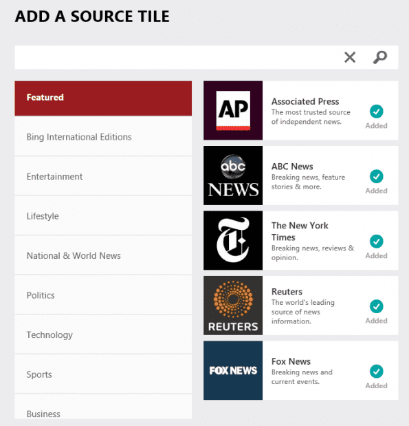Click the Fox News logo tile
409x426 pixels.
point(233,370)
